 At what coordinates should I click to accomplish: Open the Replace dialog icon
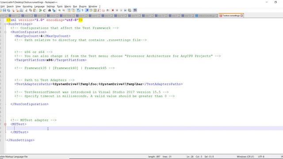[x=54, y=10]
